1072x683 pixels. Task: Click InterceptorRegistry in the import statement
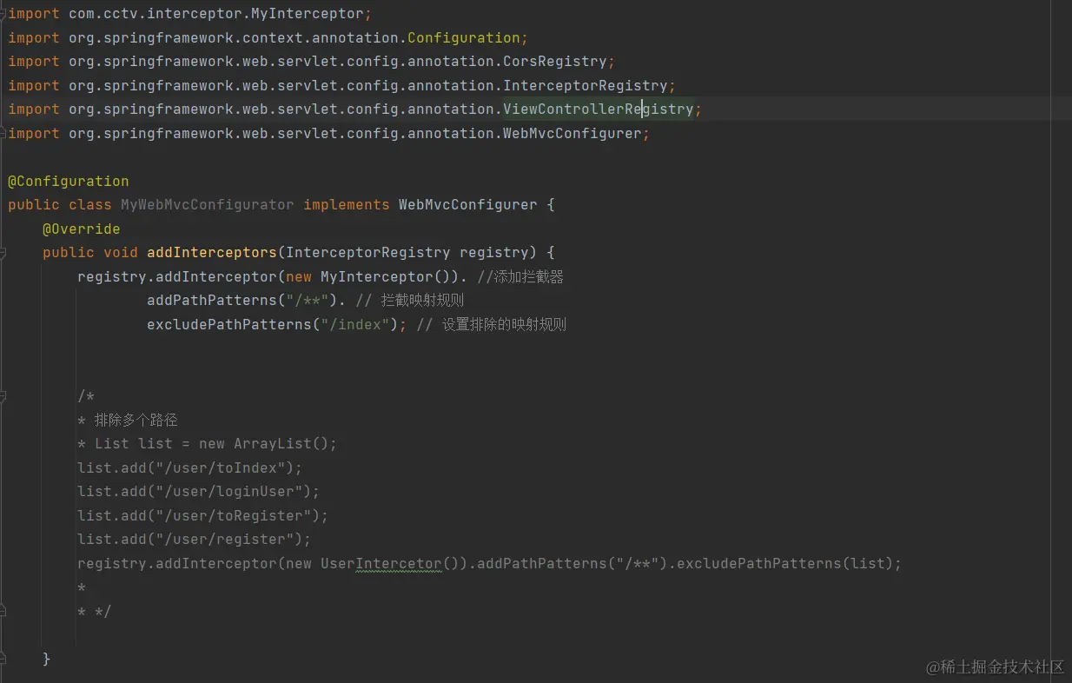click(x=585, y=86)
